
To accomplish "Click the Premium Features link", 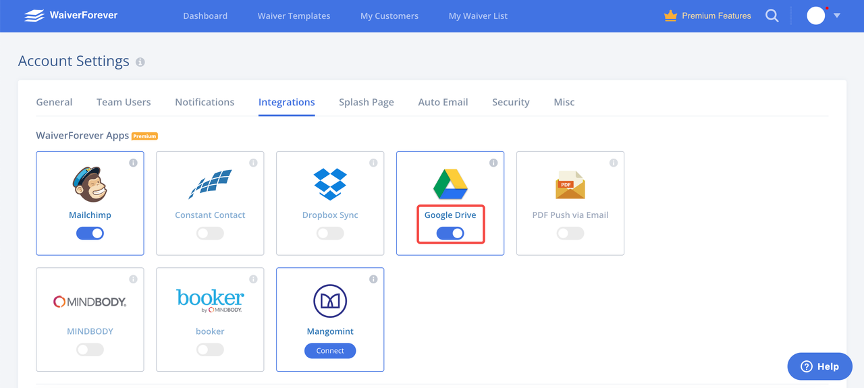I will (x=716, y=16).
